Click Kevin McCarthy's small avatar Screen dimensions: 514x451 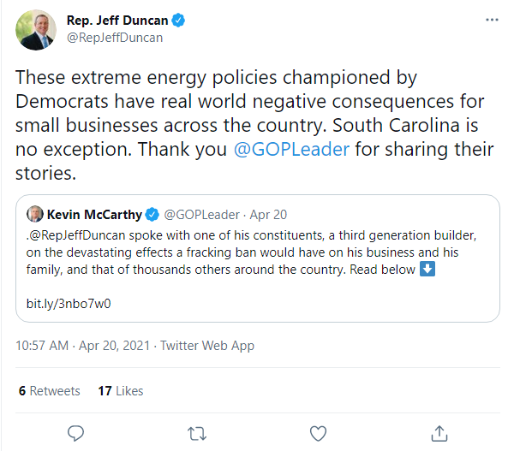tap(35, 214)
